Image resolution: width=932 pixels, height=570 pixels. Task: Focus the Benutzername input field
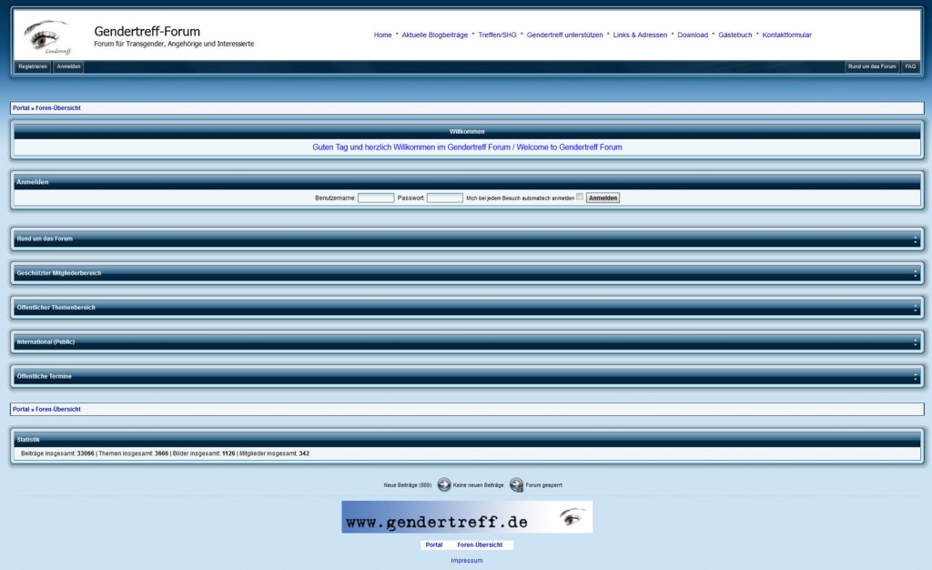click(x=376, y=198)
